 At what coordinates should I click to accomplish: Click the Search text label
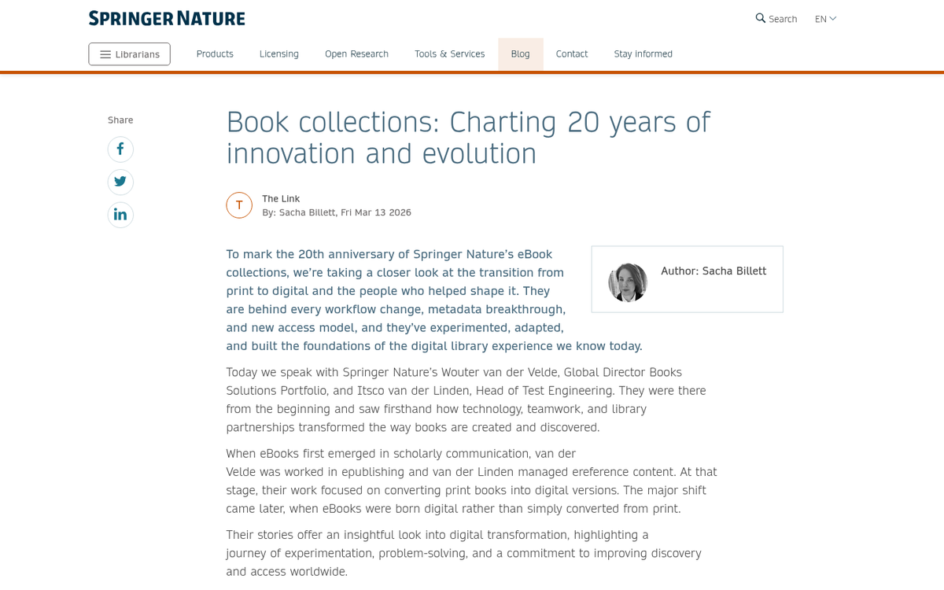point(783,18)
